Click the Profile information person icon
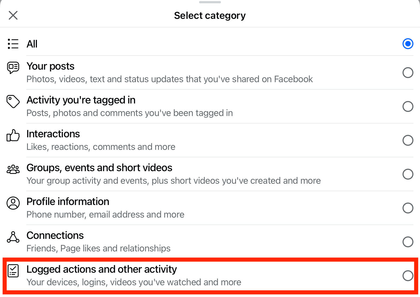420x297 pixels. tap(13, 203)
